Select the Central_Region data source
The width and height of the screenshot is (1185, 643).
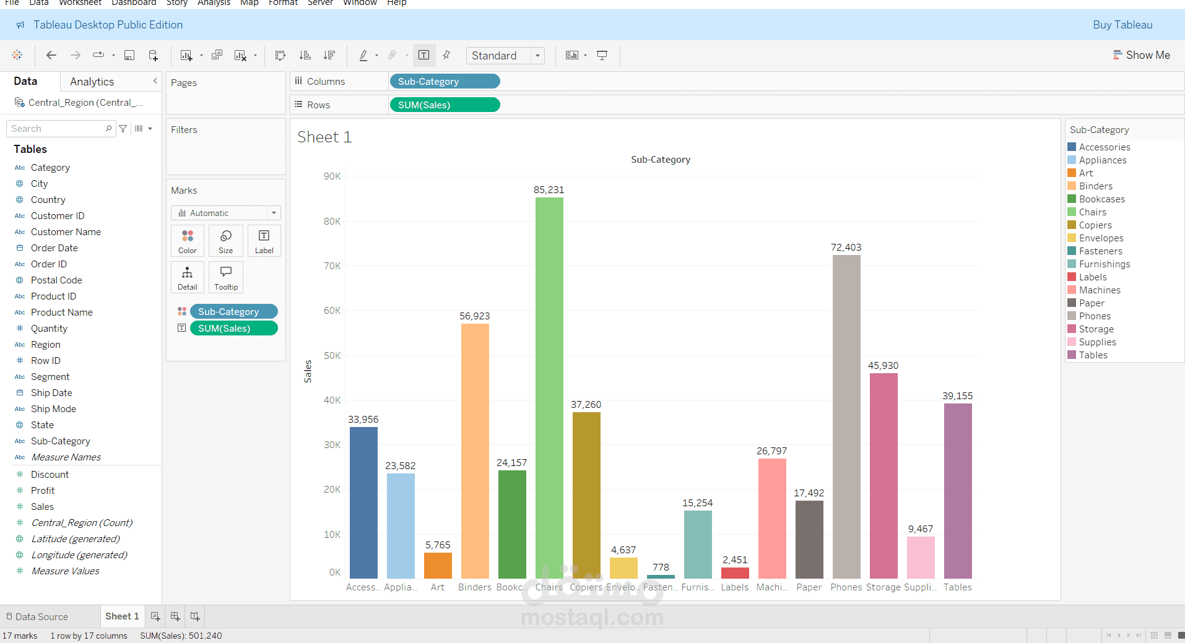click(79, 102)
